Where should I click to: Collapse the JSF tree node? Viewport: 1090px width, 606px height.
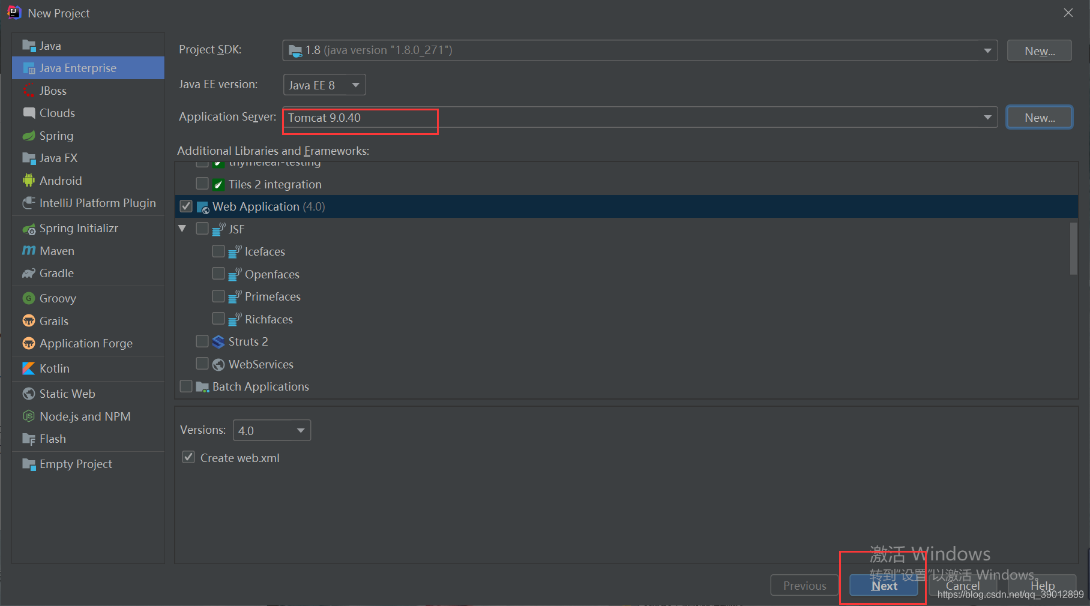pyautogui.click(x=182, y=229)
